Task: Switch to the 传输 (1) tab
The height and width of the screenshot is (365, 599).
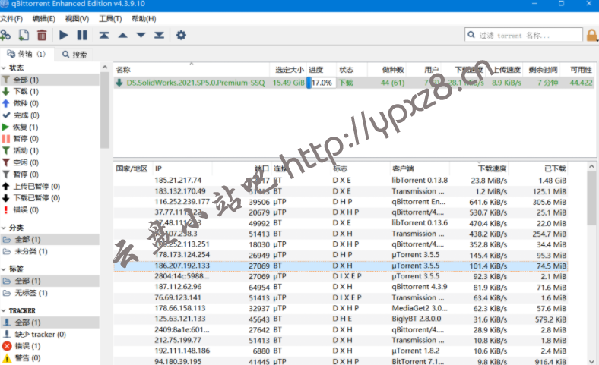Action: pyautogui.click(x=27, y=54)
